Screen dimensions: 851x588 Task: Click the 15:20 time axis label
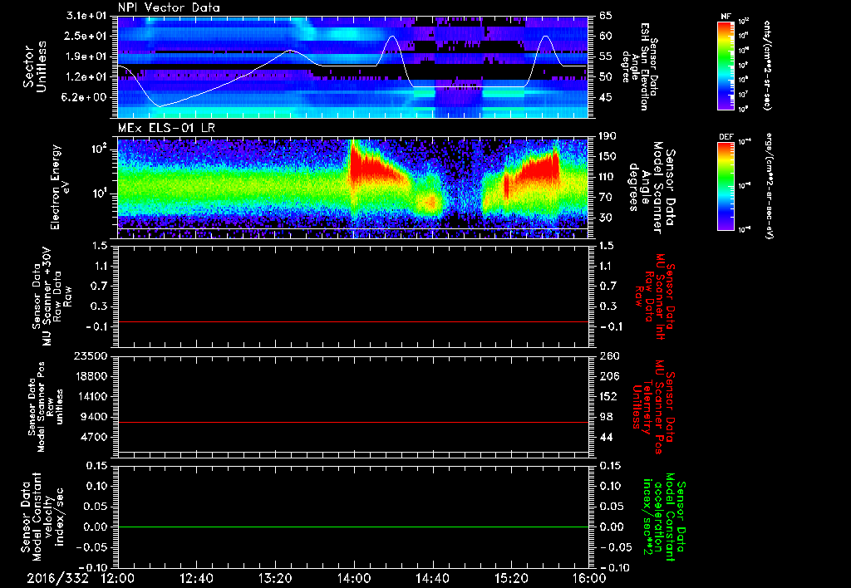(511, 578)
